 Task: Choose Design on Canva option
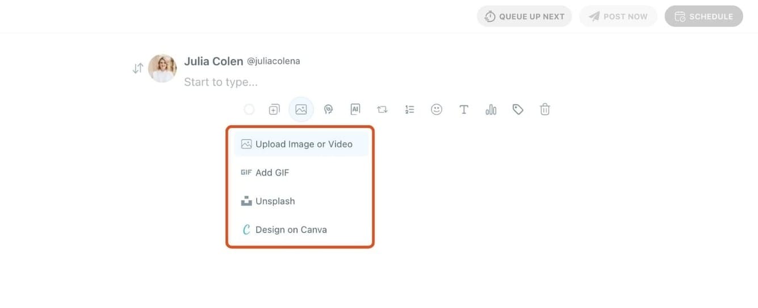coord(301,230)
